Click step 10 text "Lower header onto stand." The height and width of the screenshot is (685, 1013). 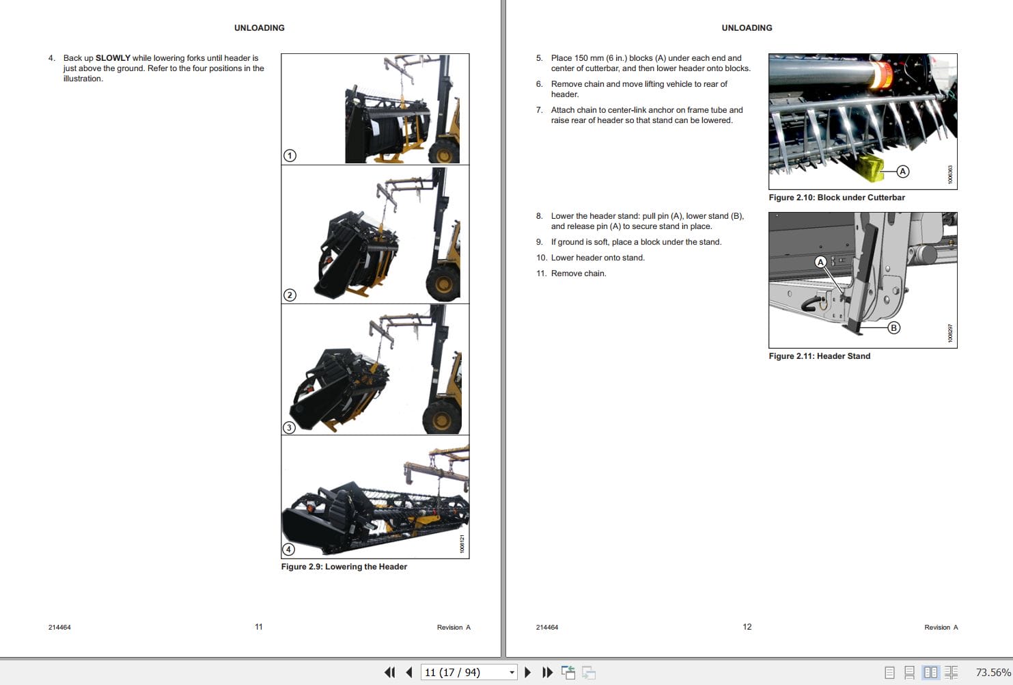tap(598, 258)
